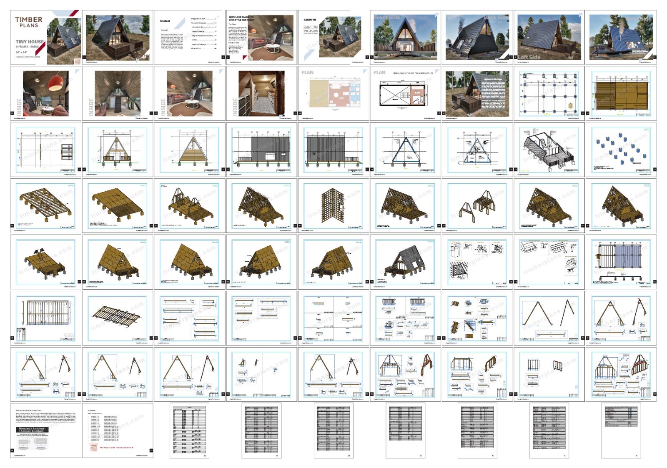Open page of scattered blue pier blocks
This screenshot has width=667, height=468.
pyautogui.click(x=621, y=150)
